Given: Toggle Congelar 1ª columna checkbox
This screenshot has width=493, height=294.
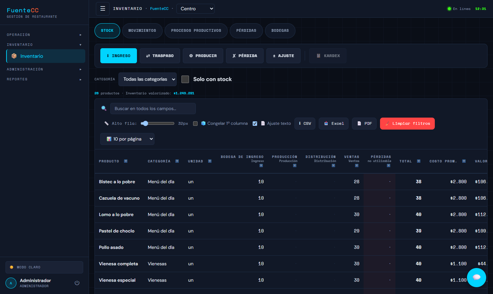Looking at the screenshot, I should [195, 123].
